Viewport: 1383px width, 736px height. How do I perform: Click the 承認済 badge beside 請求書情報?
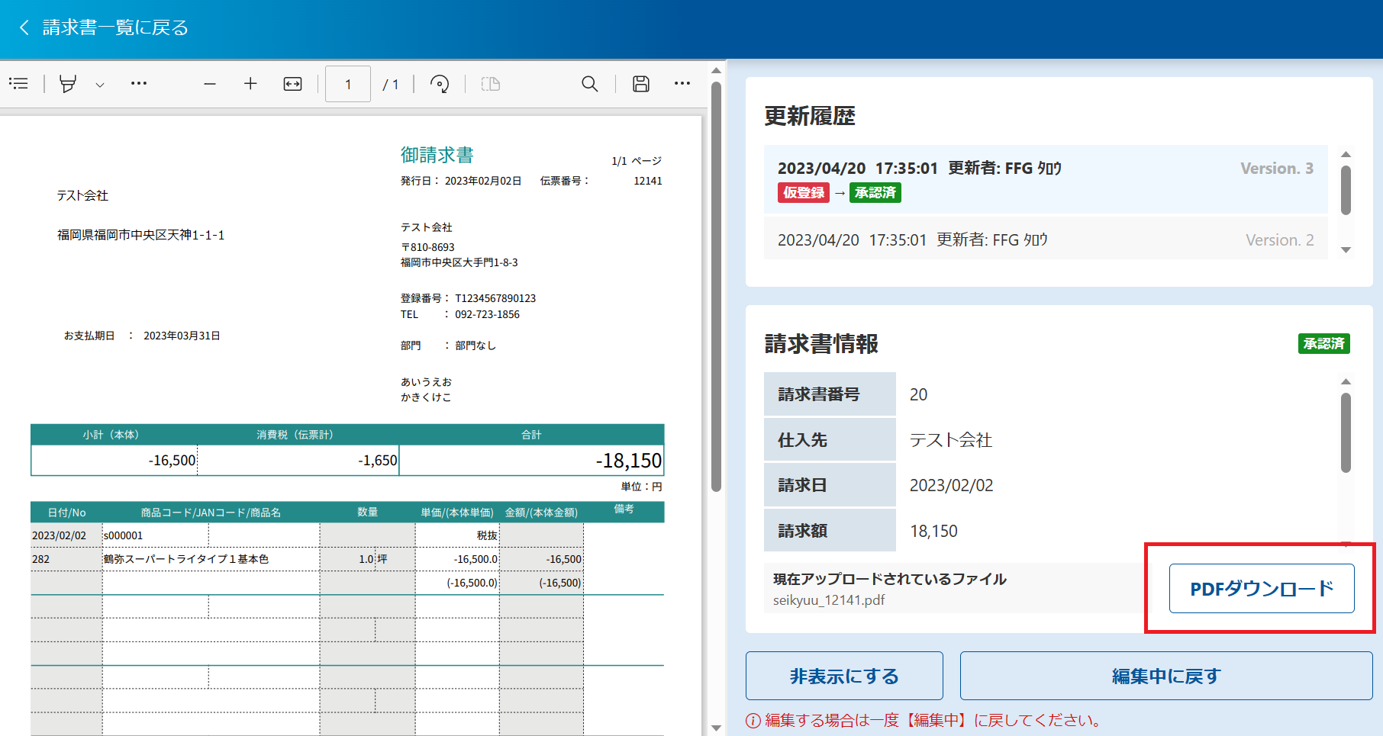[x=1324, y=344]
